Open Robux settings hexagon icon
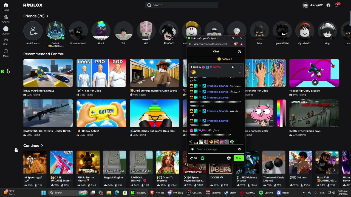 [x=328, y=5]
